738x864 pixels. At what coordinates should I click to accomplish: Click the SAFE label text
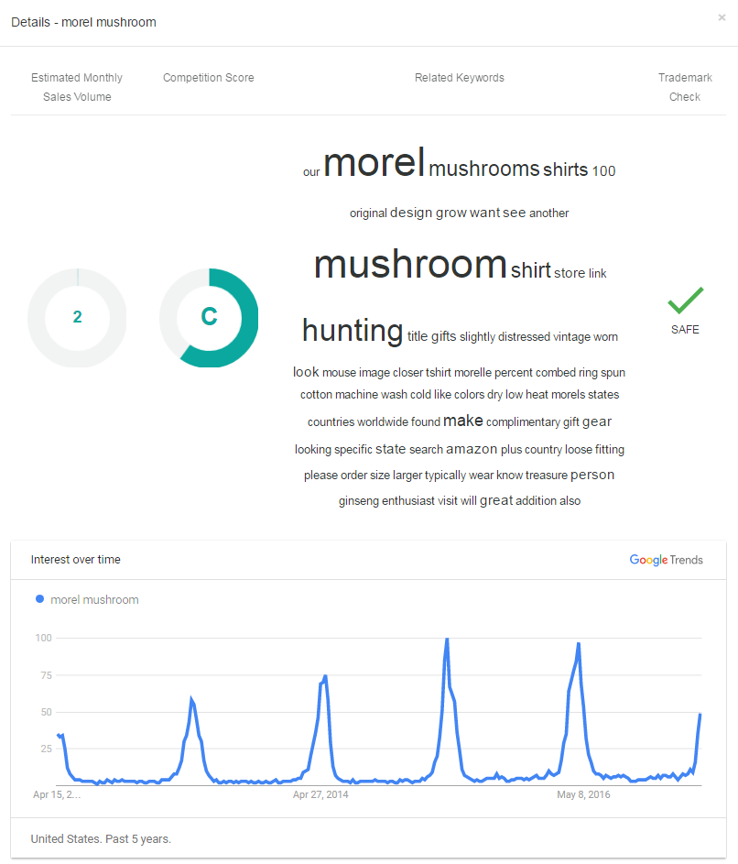685,330
